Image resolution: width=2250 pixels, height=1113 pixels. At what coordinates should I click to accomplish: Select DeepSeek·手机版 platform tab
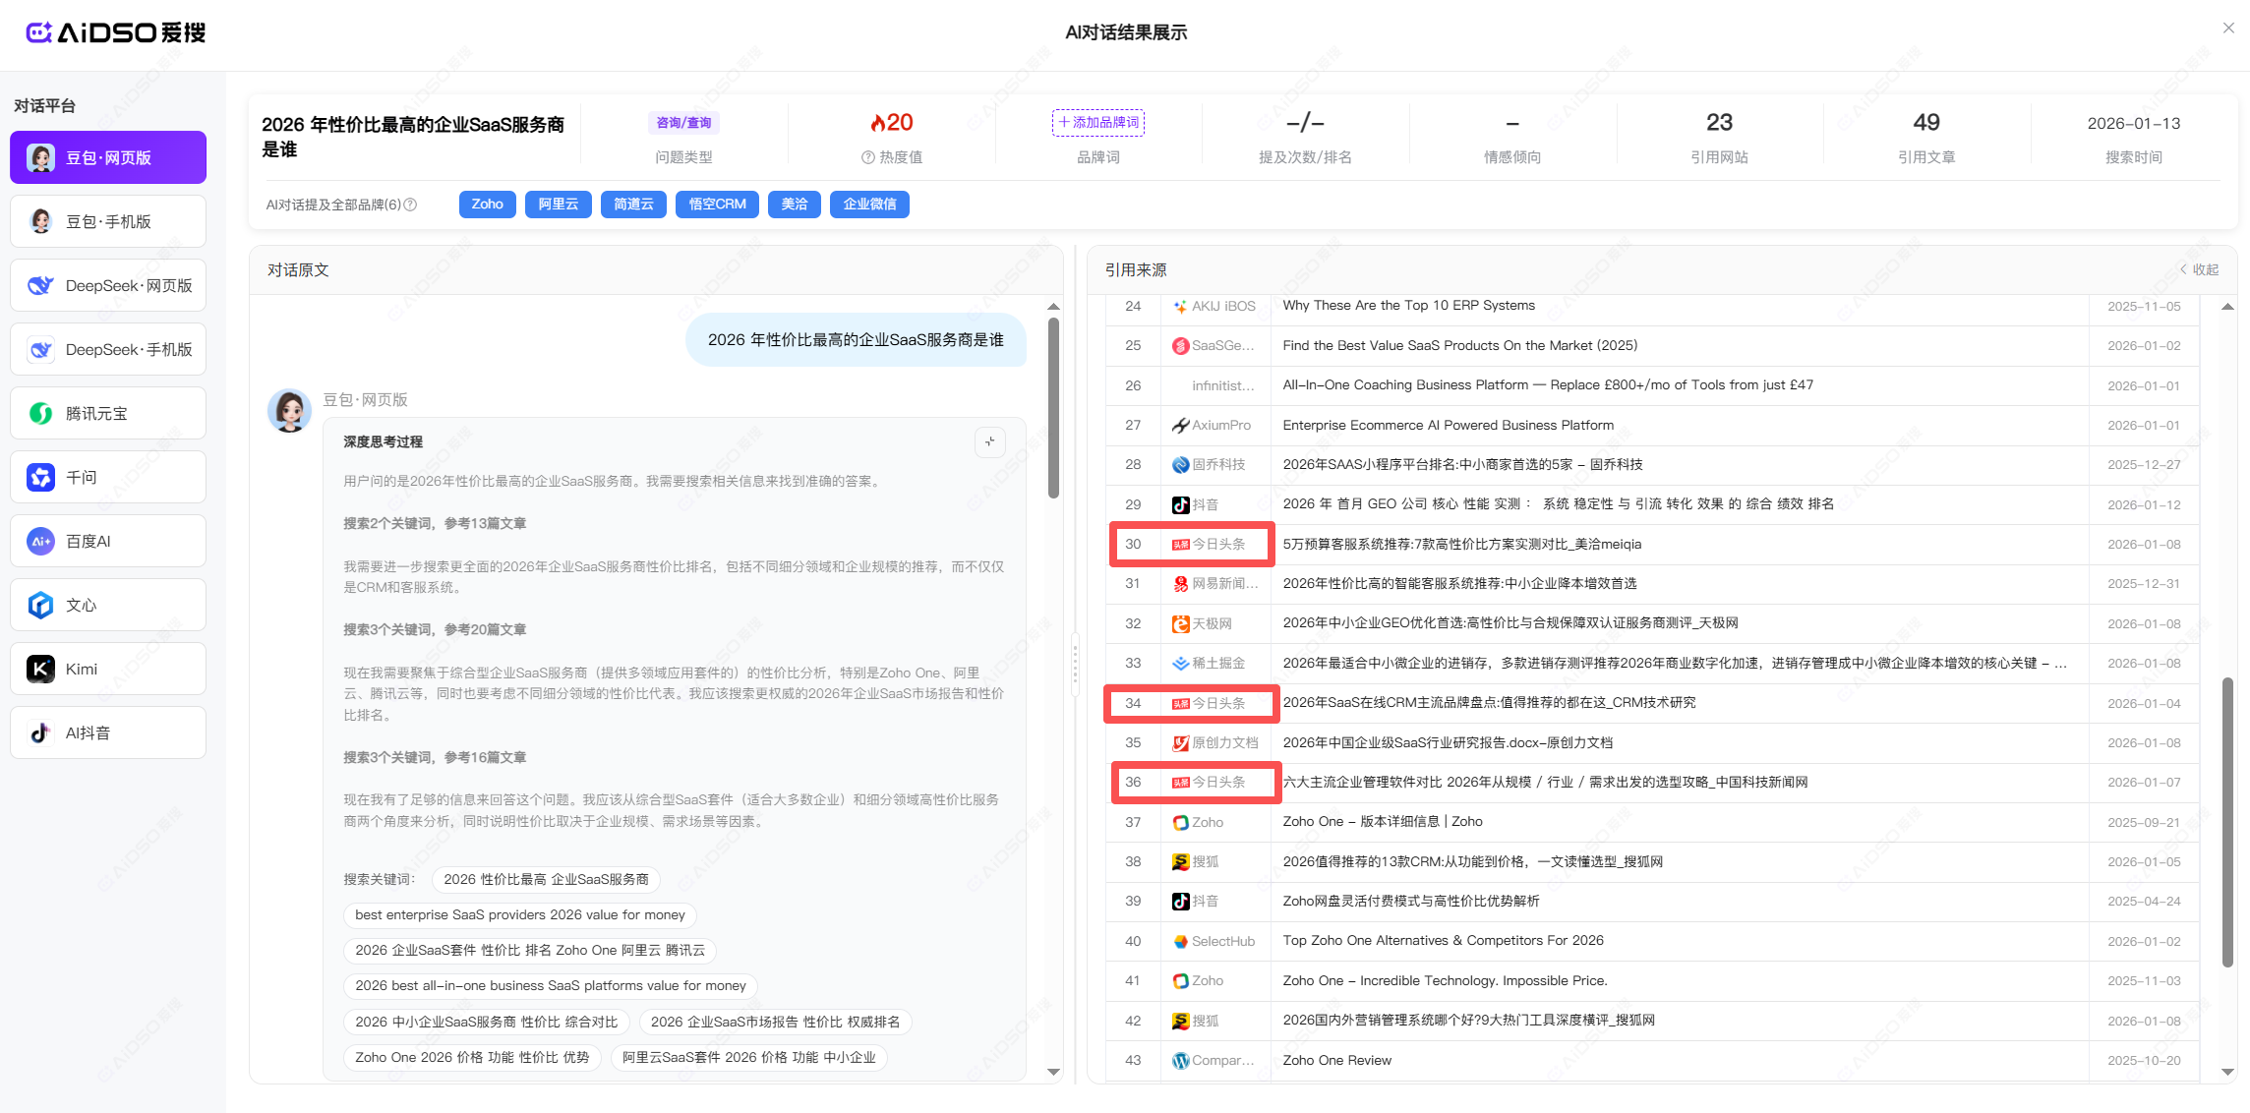108,349
